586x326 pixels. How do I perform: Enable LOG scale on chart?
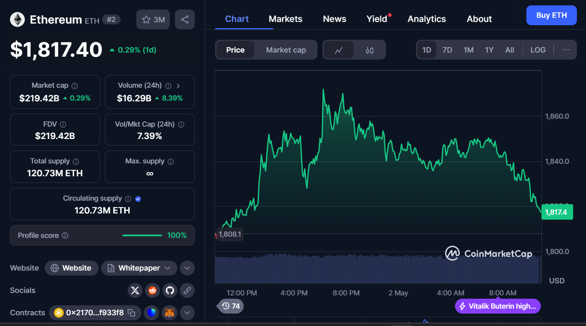(x=538, y=50)
